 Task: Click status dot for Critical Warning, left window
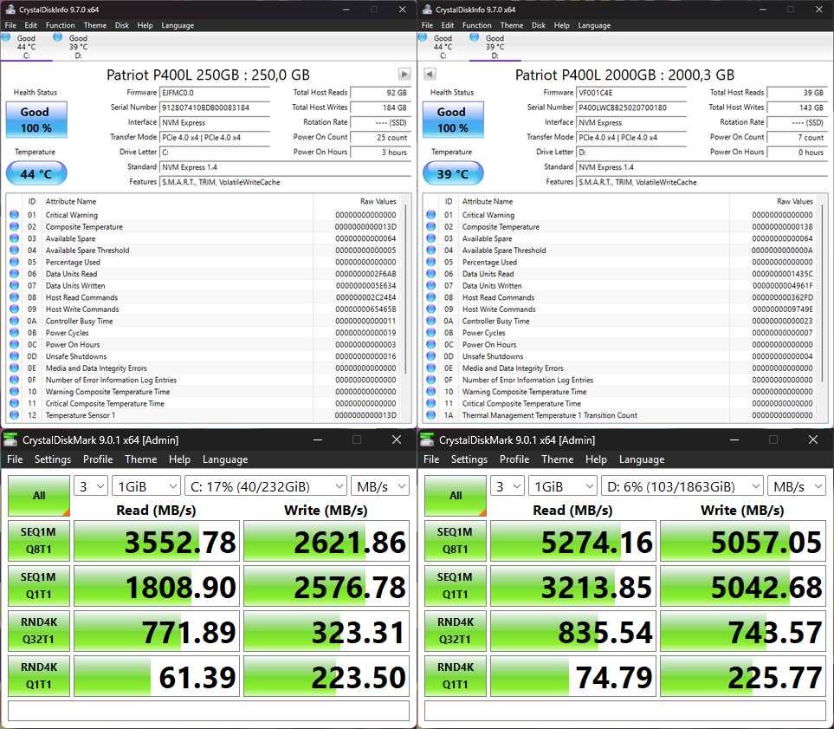[15, 215]
